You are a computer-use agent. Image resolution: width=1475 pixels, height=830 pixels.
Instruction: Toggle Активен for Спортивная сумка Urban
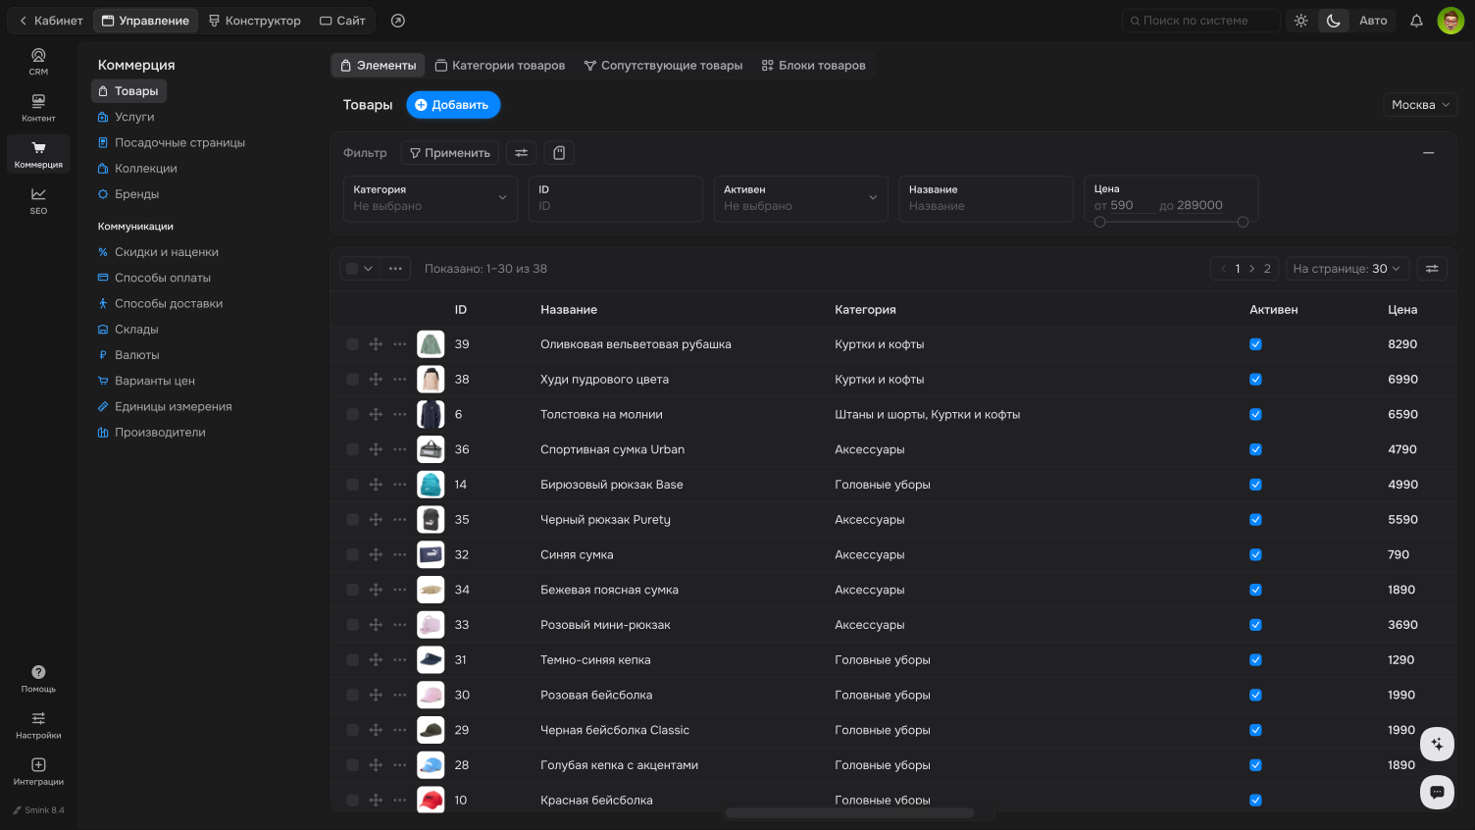[x=1255, y=449]
